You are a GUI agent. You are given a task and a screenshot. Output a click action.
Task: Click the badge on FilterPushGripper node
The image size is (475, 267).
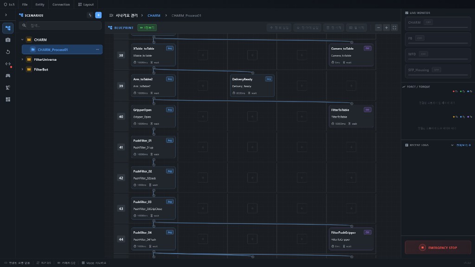(x=367, y=233)
